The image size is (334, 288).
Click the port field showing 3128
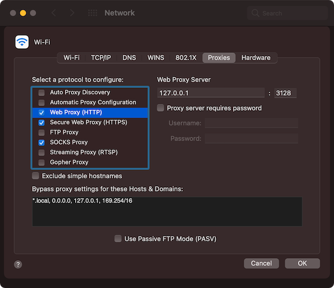285,93
